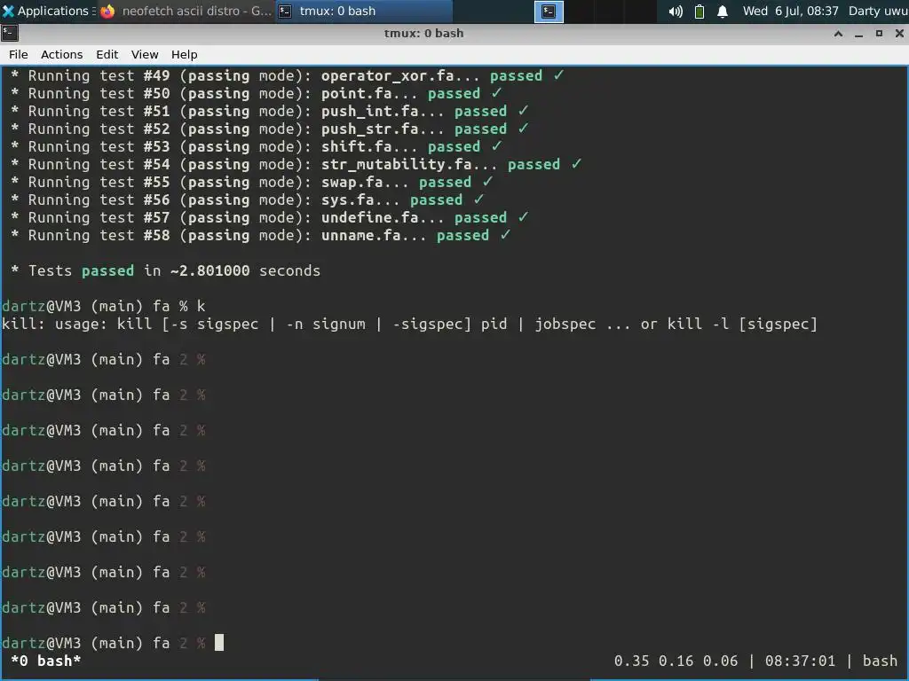This screenshot has width=909, height=681.
Task: Click the swap.fa test line
Action: pyautogui.click(x=251, y=182)
